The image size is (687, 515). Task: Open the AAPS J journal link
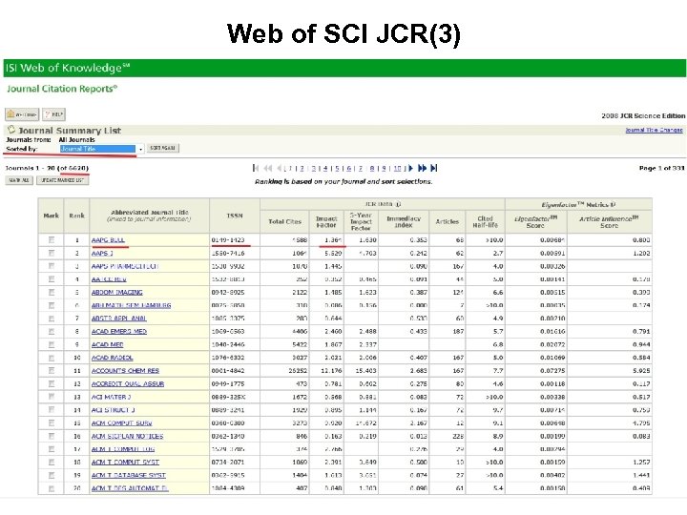click(102, 253)
